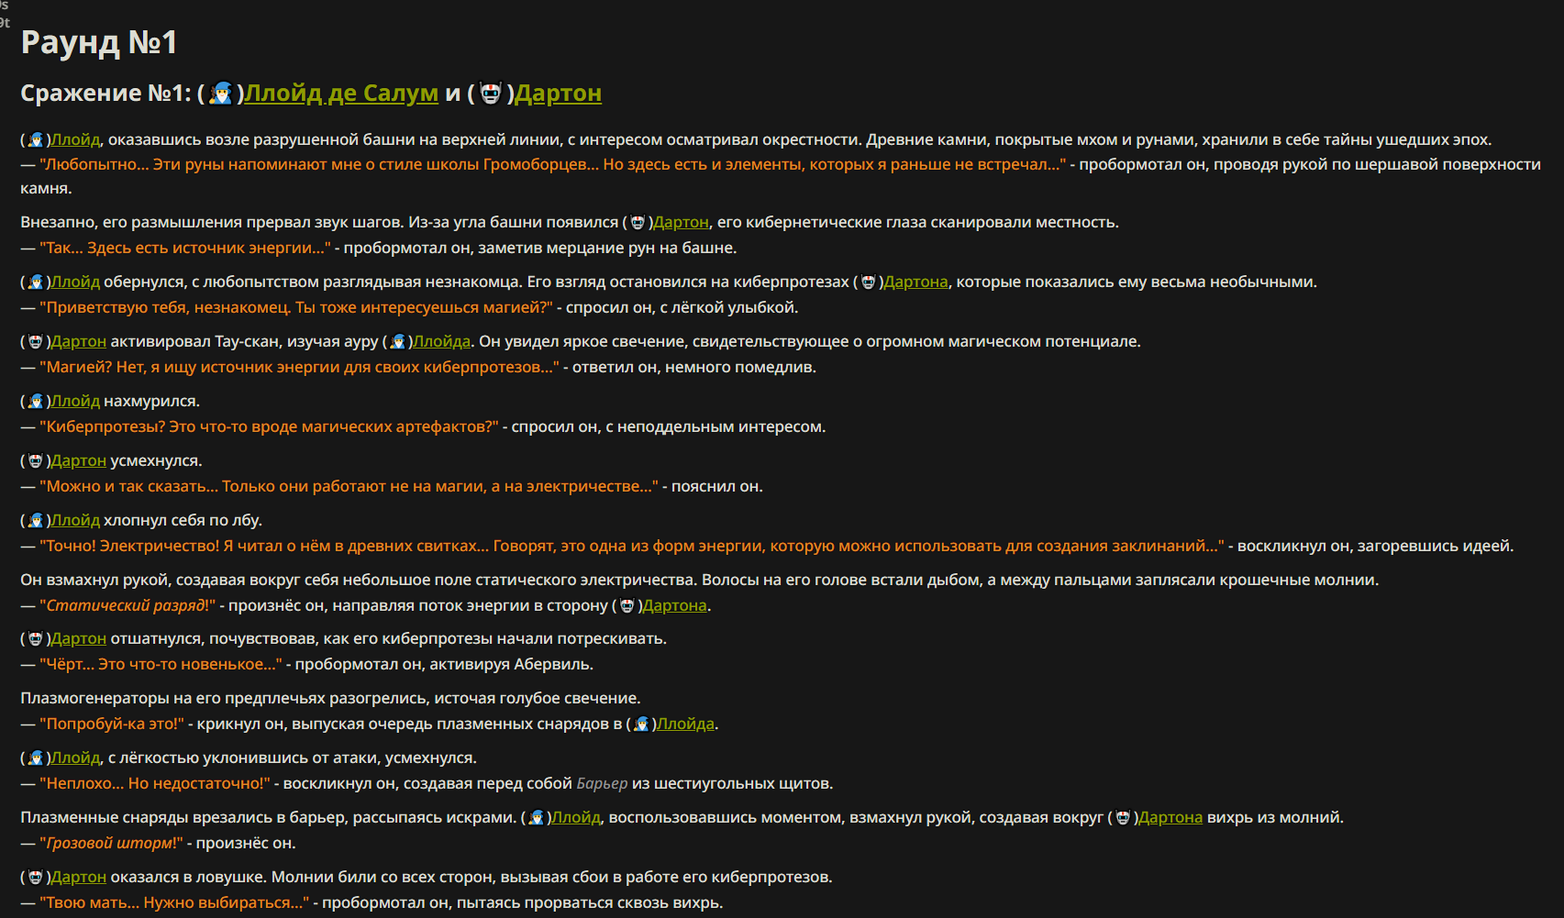Click Дартон link before 'усмехнулся'
Viewport: 1564px width, 918px height.
click(x=78, y=460)
